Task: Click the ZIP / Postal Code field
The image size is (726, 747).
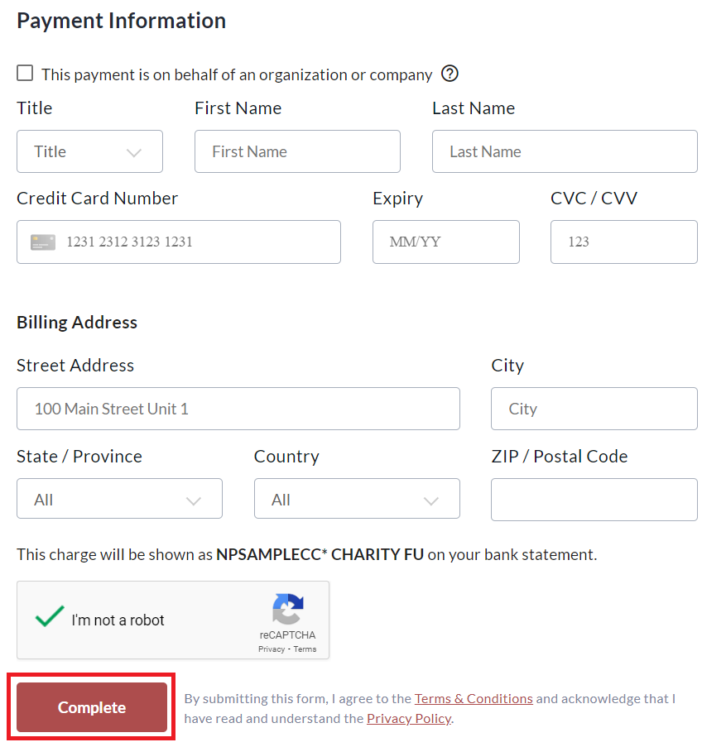Action: point(594,500)
